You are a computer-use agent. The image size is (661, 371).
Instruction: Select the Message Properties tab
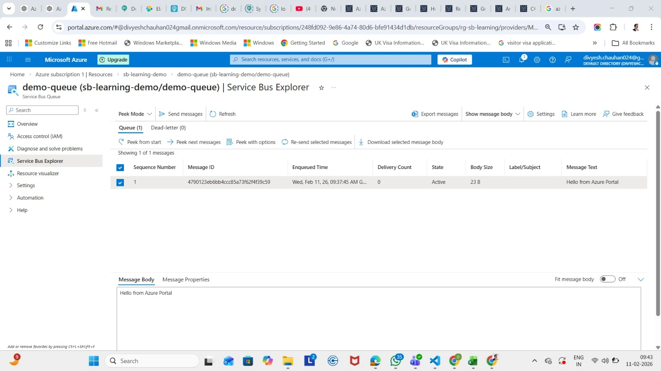186,279
